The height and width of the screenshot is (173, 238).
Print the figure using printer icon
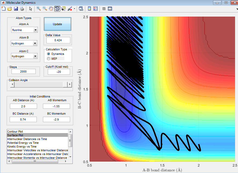(22, 9)
